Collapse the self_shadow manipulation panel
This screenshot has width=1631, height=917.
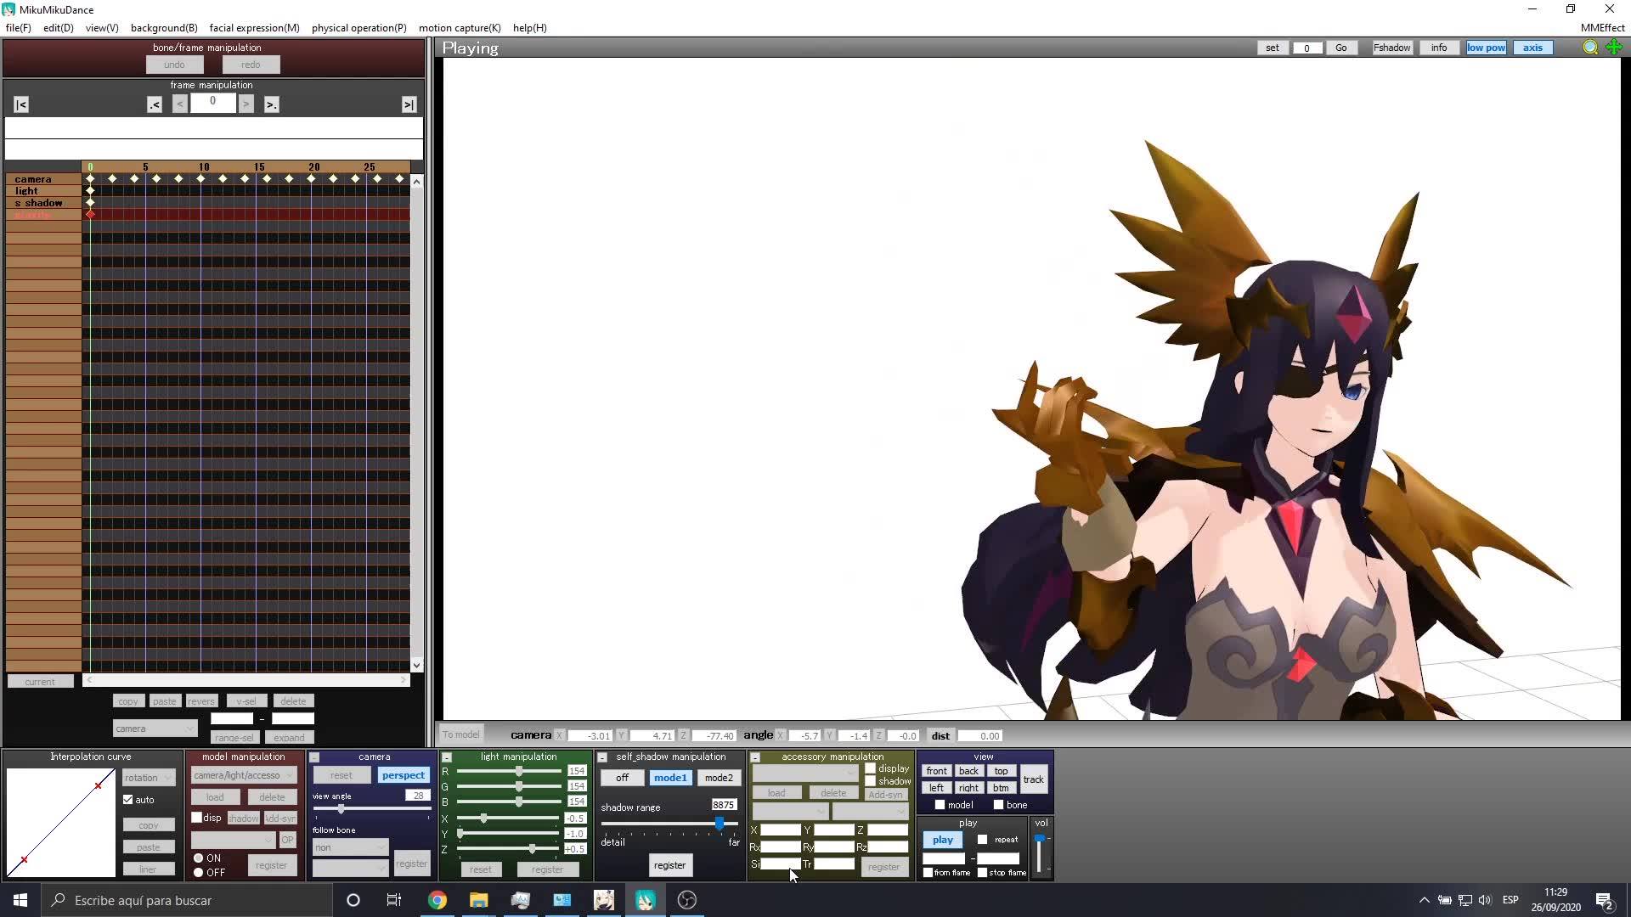(x=602, y=757)
